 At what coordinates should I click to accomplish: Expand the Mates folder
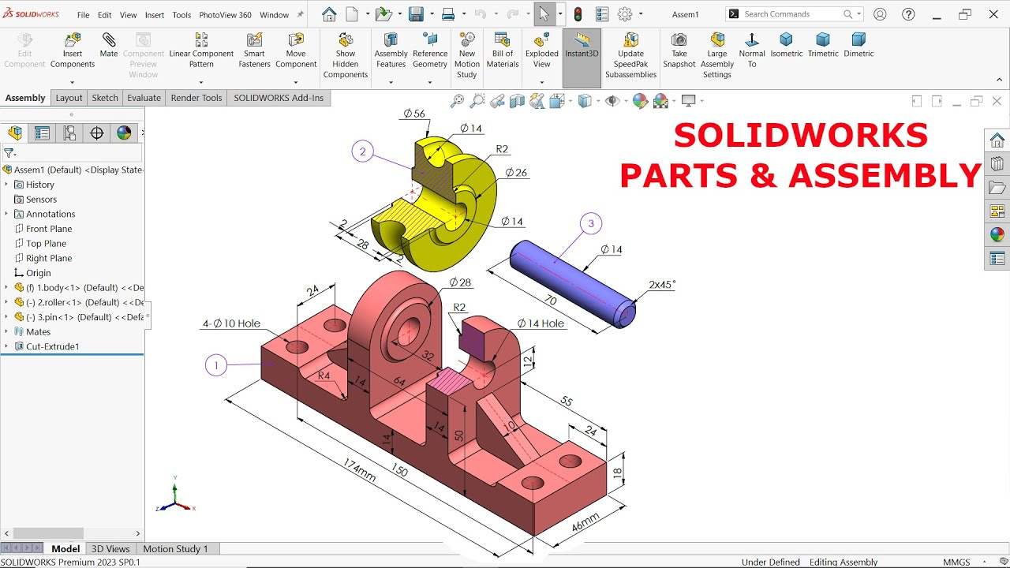(6, 332)
